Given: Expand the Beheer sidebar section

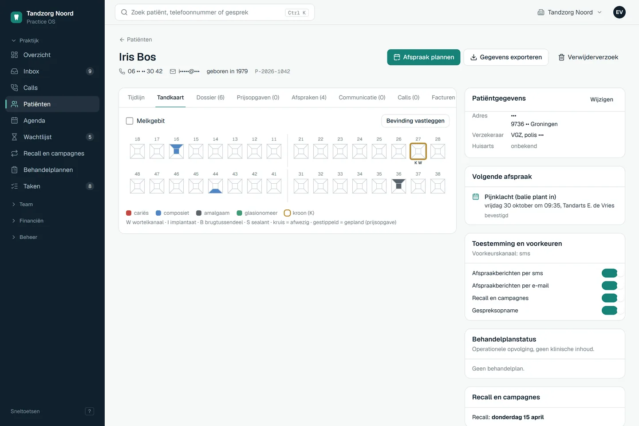Looking at the screenshot, I should (x=24, y=237).
